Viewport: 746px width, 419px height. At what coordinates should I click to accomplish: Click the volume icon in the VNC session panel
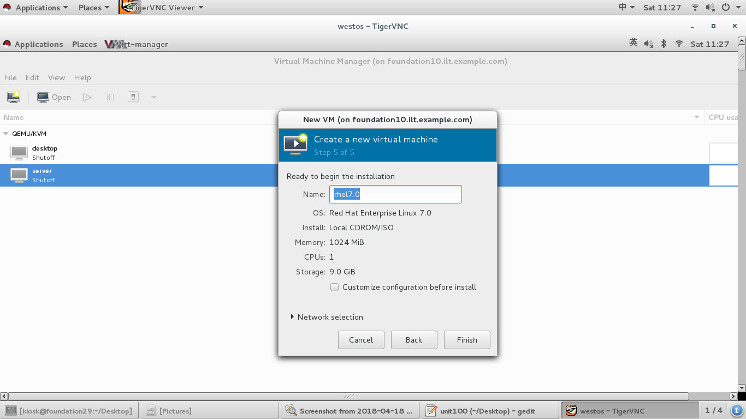(649, 44)
